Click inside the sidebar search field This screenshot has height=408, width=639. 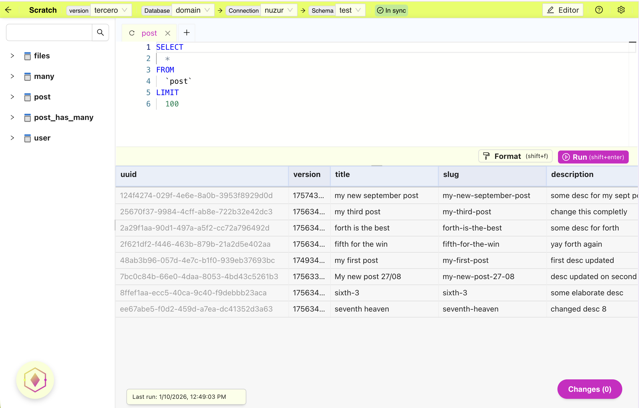[x=49, y=32]
